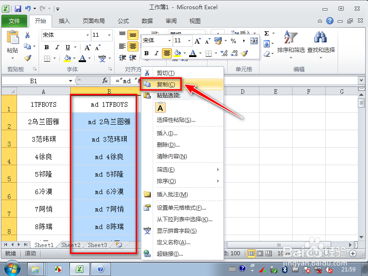Click the Copy icon in clipboard group
The image size is (368, 276).
pos(28,46)
